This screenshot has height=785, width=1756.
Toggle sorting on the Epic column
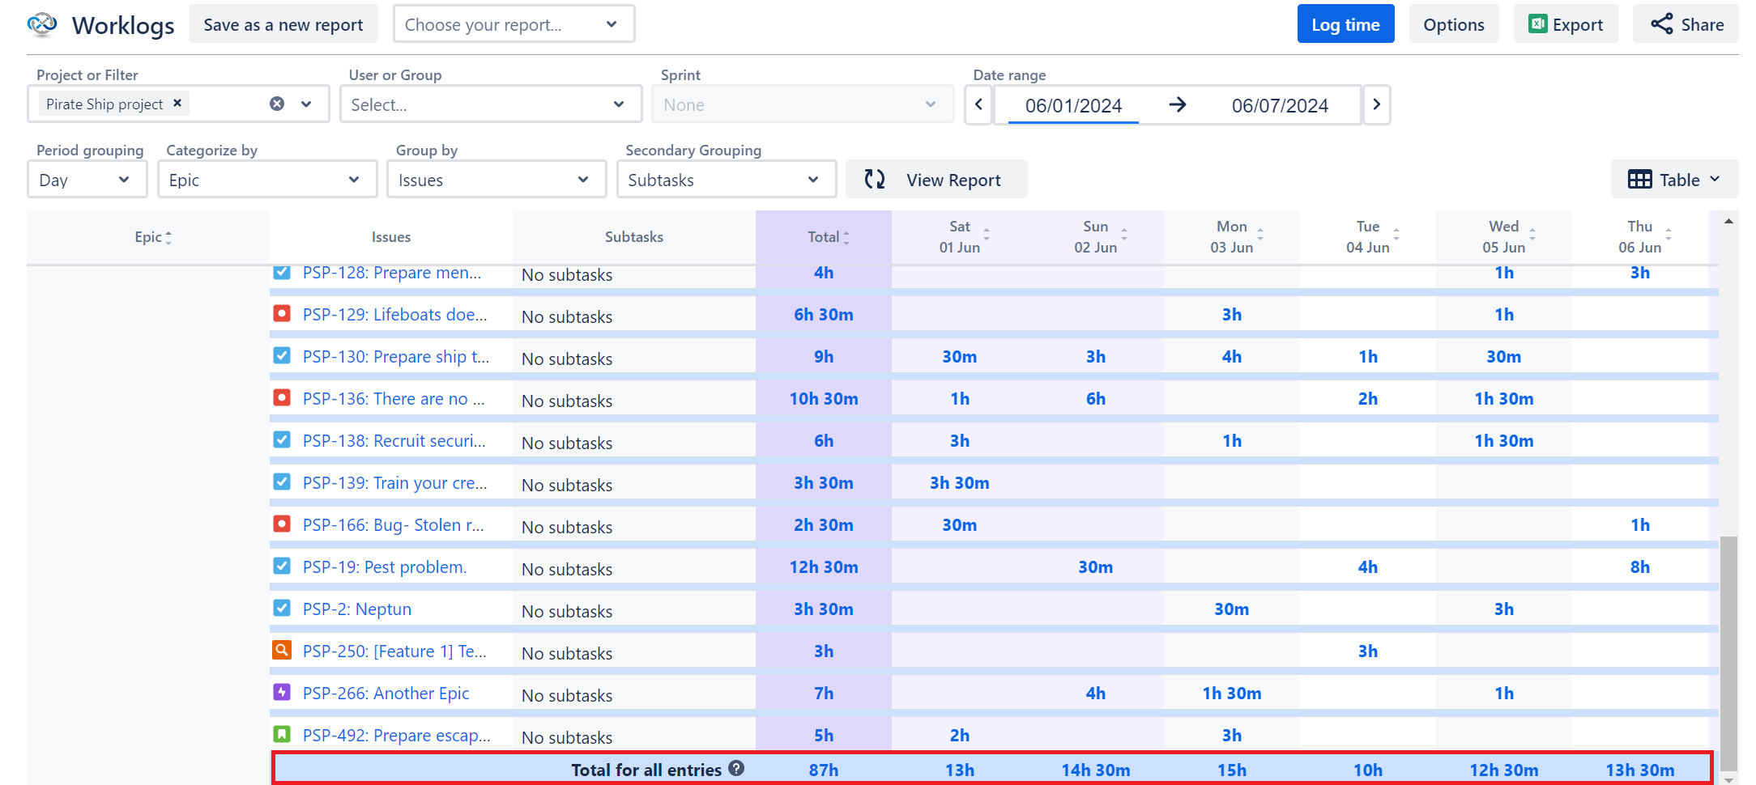click(x=168, y=236)
